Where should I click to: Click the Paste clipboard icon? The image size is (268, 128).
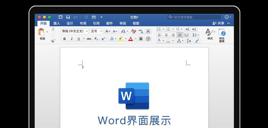41,32
